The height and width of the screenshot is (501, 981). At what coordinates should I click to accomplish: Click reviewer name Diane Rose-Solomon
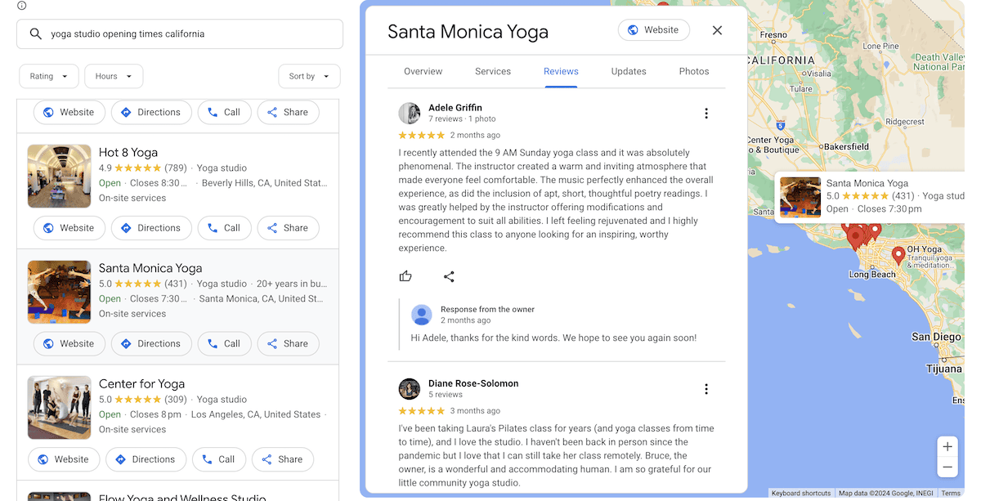[x=473, y=383]
